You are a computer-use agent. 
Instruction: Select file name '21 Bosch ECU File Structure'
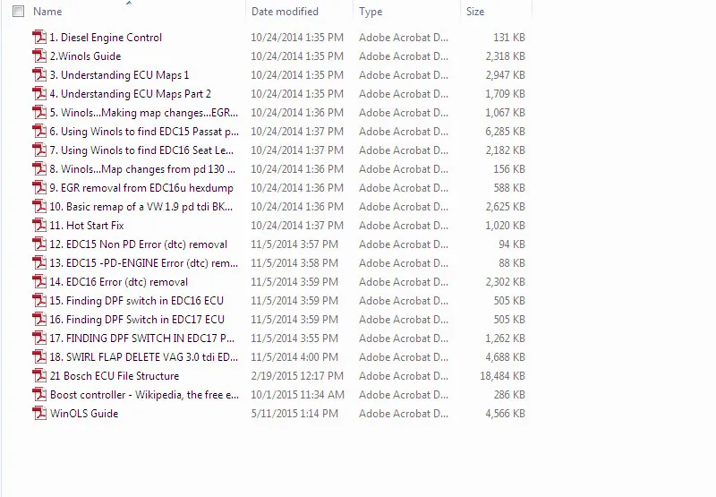pyautogui.click(x=115, y=376)
